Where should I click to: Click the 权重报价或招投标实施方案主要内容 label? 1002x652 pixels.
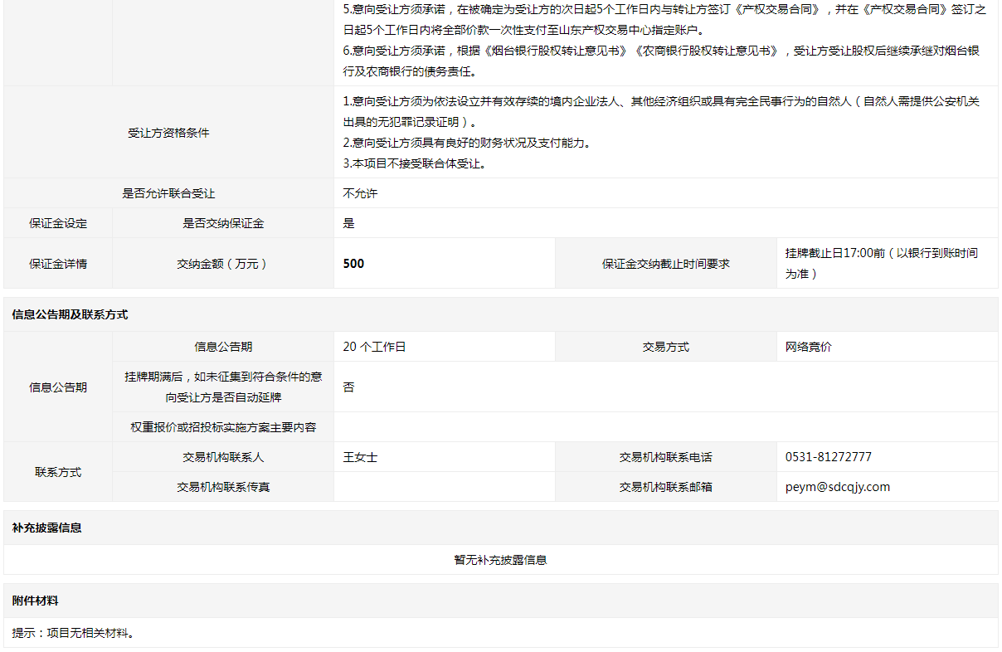[x=222, y=427]
